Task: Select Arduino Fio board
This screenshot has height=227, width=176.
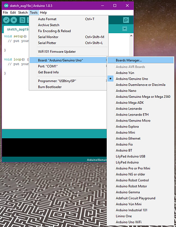Action: tap(140, 144)
